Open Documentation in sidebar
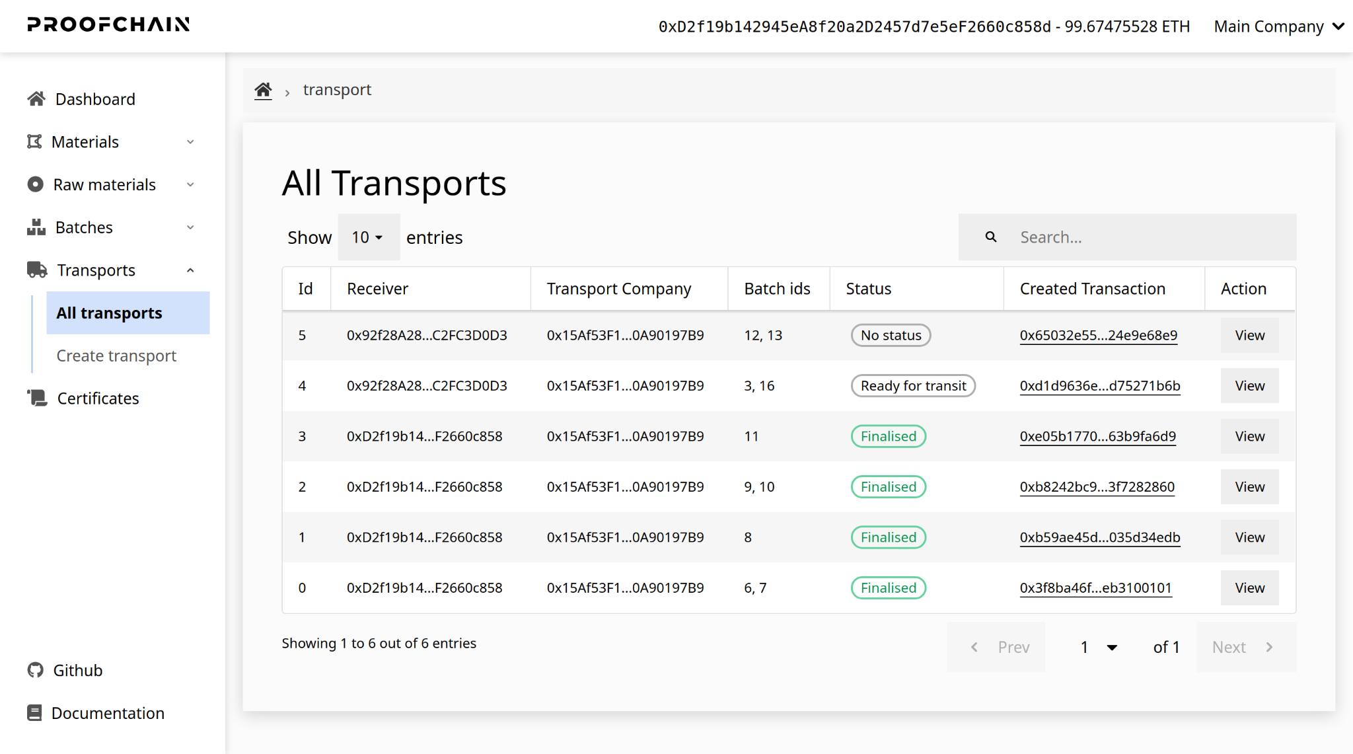The height and width of the screenshot is (754, 1353). [x=108, y=713]
